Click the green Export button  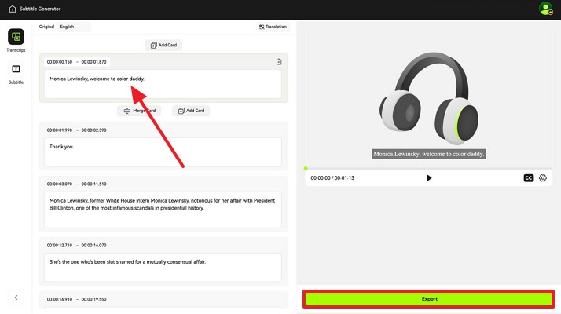[x=429, y=299]
